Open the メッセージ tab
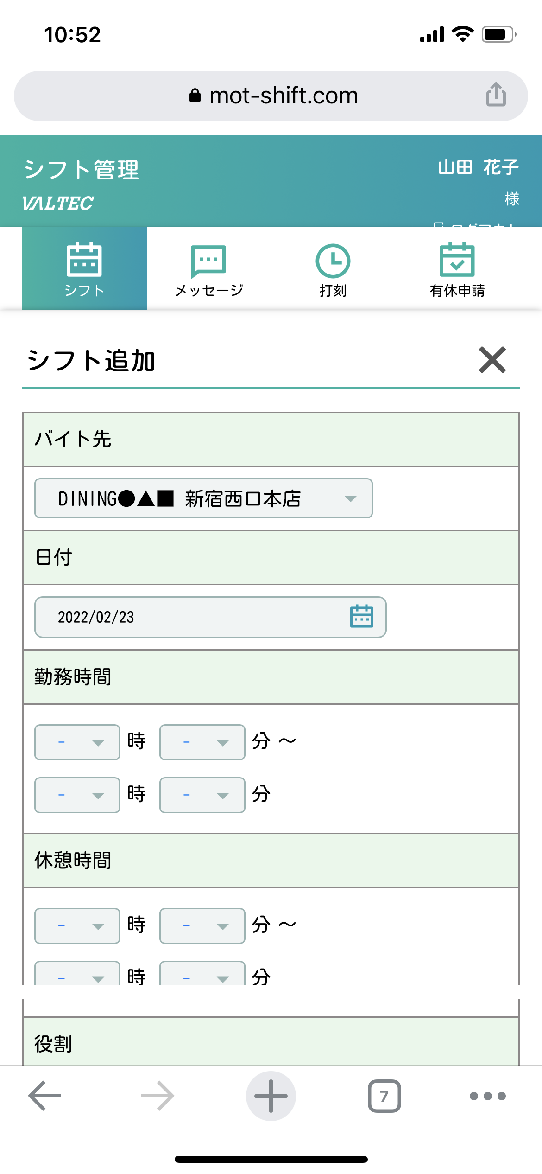 209,268
